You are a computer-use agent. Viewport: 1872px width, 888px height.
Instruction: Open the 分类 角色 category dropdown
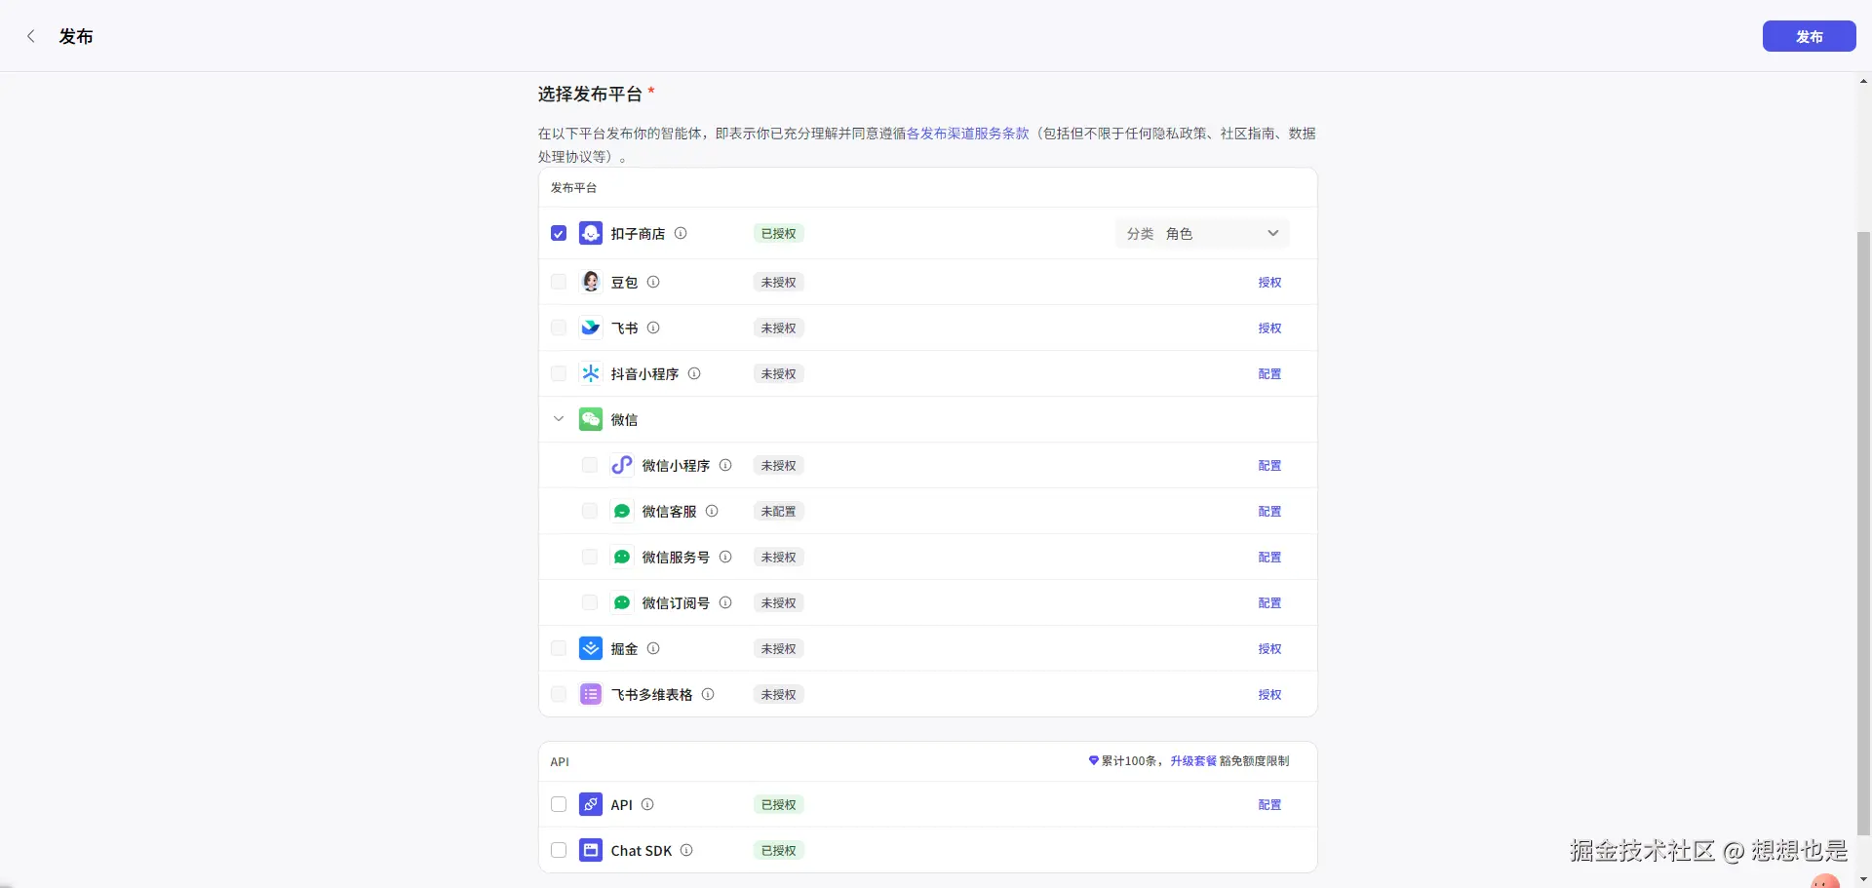1202,233
